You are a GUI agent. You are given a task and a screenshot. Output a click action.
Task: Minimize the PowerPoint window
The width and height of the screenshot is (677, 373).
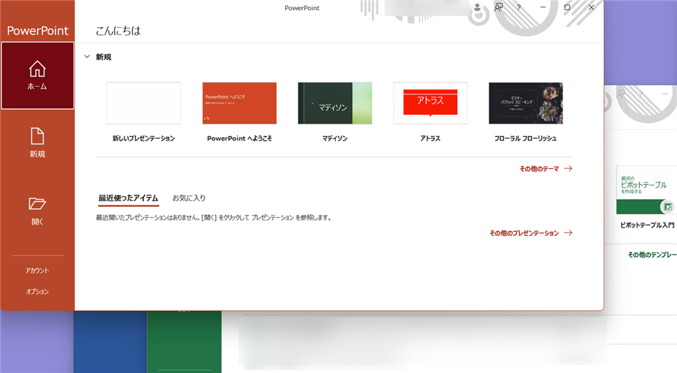[543, 7]
